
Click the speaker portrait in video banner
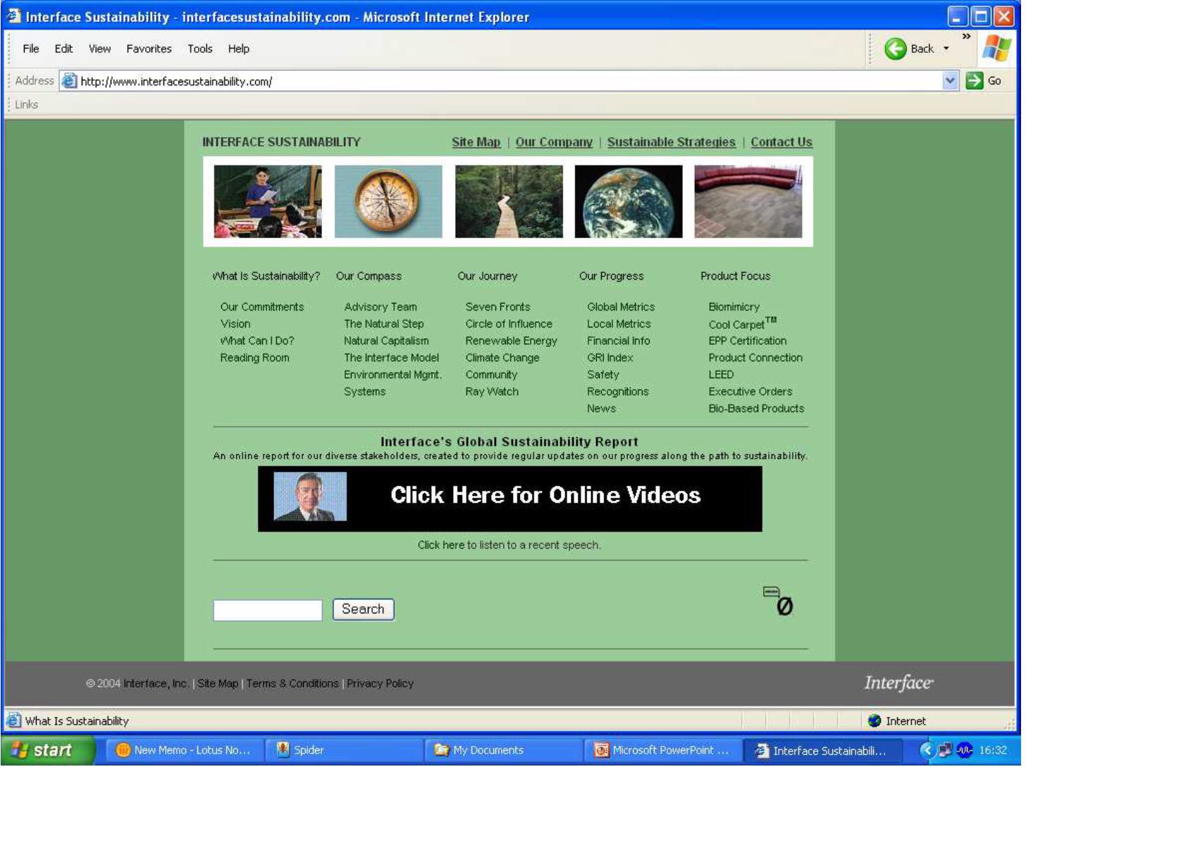click(x=310, y=497)
